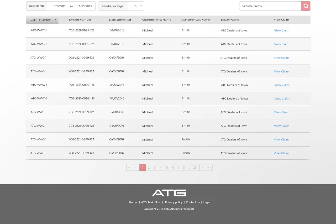The width and height of the screenshot is (336, 224).
Task: Go to page 7 of results
Action: click(x=178, y=168)
